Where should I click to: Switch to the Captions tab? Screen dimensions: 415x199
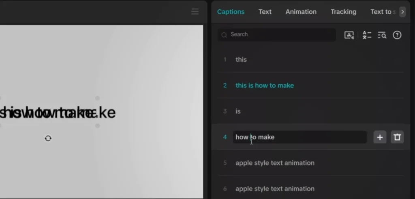(231, 12)
